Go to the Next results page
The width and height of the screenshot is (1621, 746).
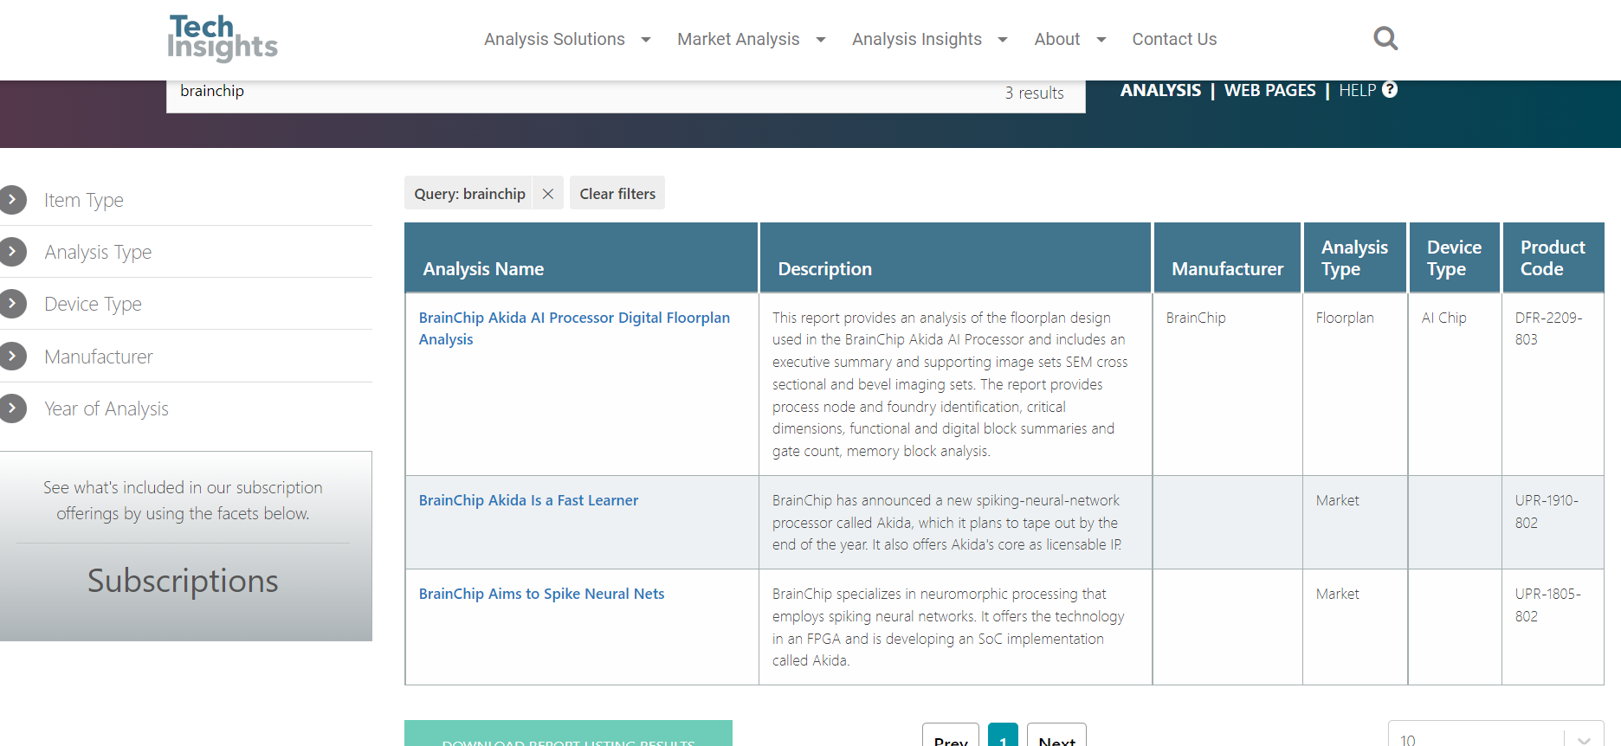pos(1056,736)
